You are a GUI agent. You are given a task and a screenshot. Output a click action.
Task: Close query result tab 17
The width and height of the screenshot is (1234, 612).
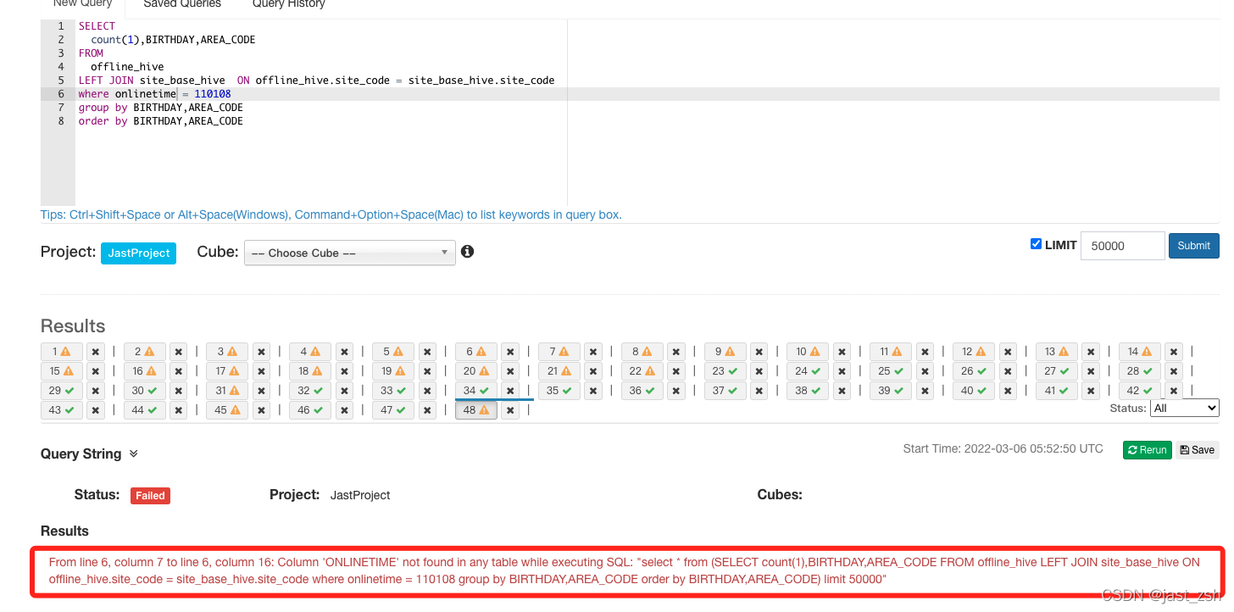click(261, 371)
